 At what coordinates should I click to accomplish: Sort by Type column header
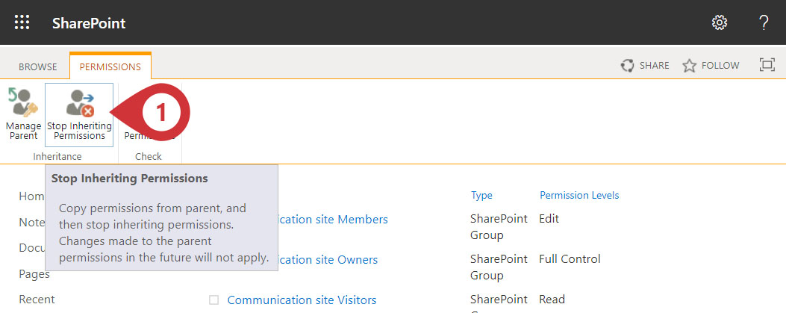[481, 195]
